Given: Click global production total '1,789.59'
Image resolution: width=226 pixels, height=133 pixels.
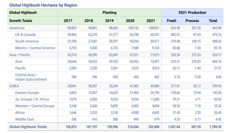Looking at the screenshot, I should [216, 127].
